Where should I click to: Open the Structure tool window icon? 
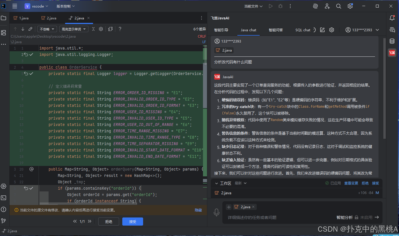click(3, 32)
